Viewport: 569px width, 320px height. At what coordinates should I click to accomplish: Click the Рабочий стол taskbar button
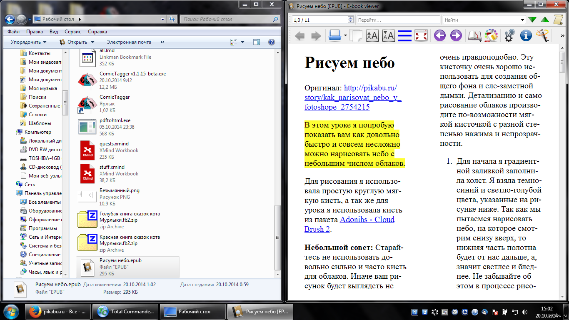pyautogui.click(x=193, y=311)
